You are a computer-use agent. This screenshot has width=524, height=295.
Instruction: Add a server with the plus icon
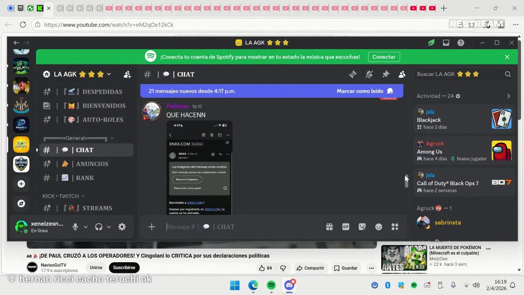coord(21,184)
